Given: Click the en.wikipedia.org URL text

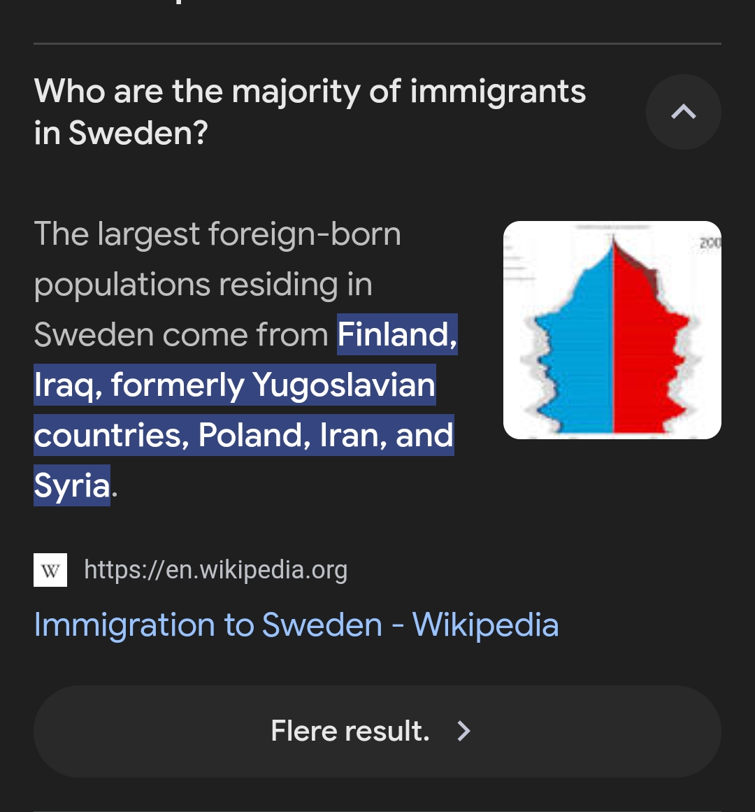Looking at the screenshot, I should [215, 570].
